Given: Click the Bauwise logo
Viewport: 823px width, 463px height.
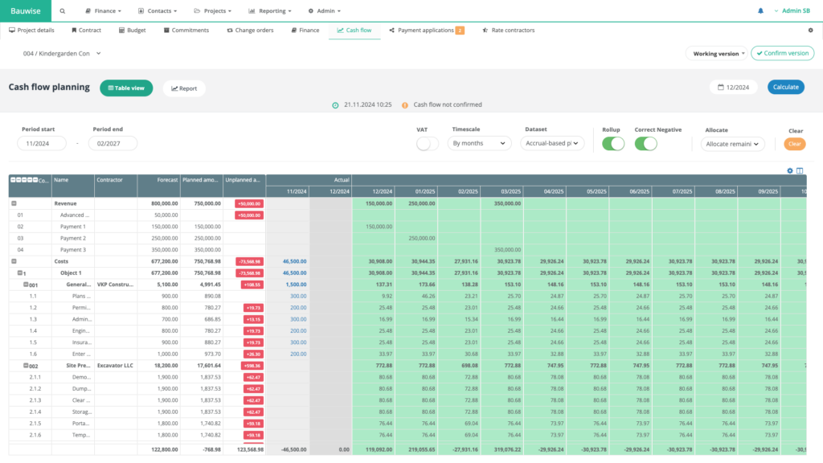Looking at the screenshot, I should click(x=25, y=11).
